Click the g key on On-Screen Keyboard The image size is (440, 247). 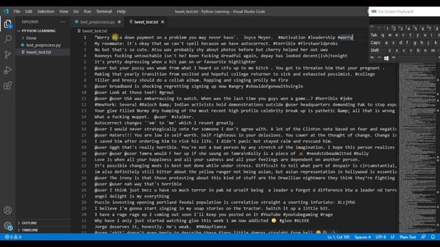[x=415, y=43]
